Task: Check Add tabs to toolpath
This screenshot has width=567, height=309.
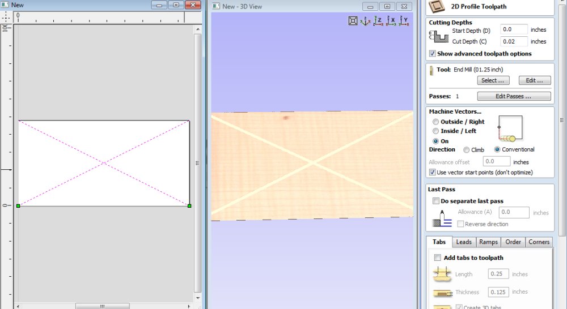Action: coord(437,257)
